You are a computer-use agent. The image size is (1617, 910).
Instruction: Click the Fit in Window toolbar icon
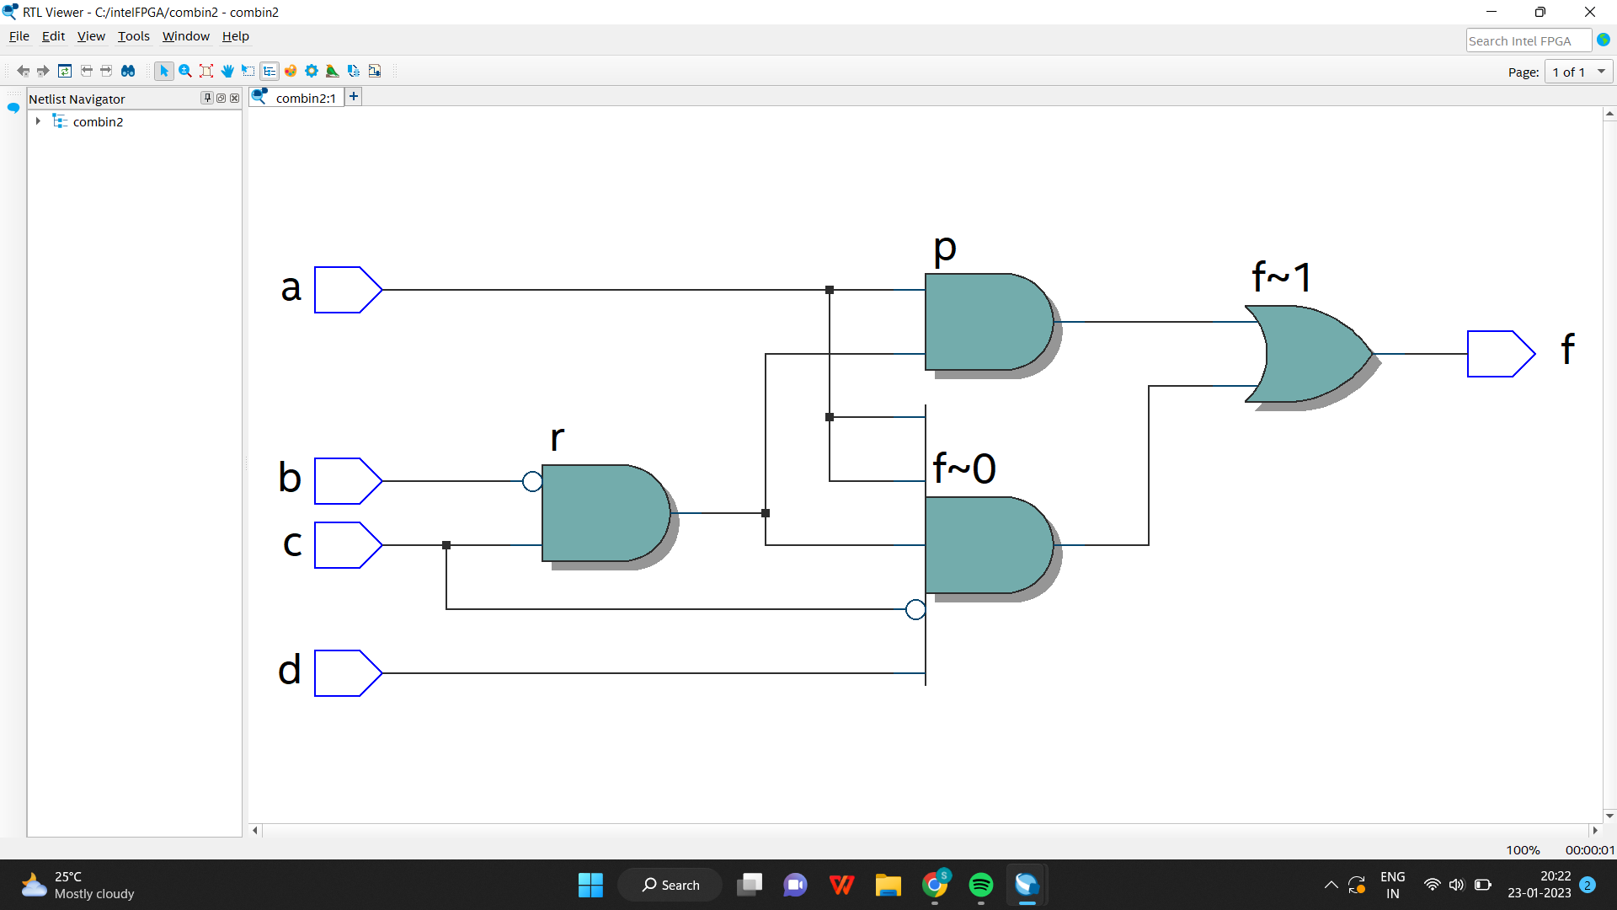[x=206, y=71]
